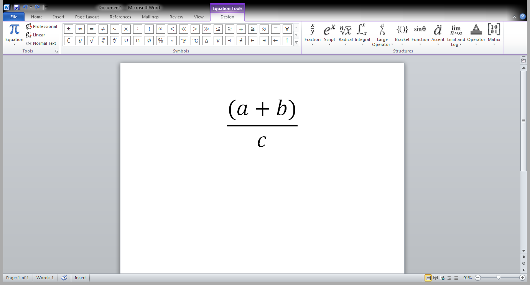This screenshot has width=530, height=285.
Task: Insert the degrees Celsius symbol
Action: (195, 40)
